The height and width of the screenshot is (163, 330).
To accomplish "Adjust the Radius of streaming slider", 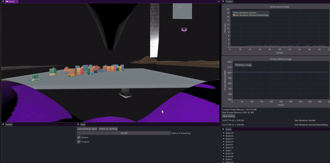I will [124, 133].
